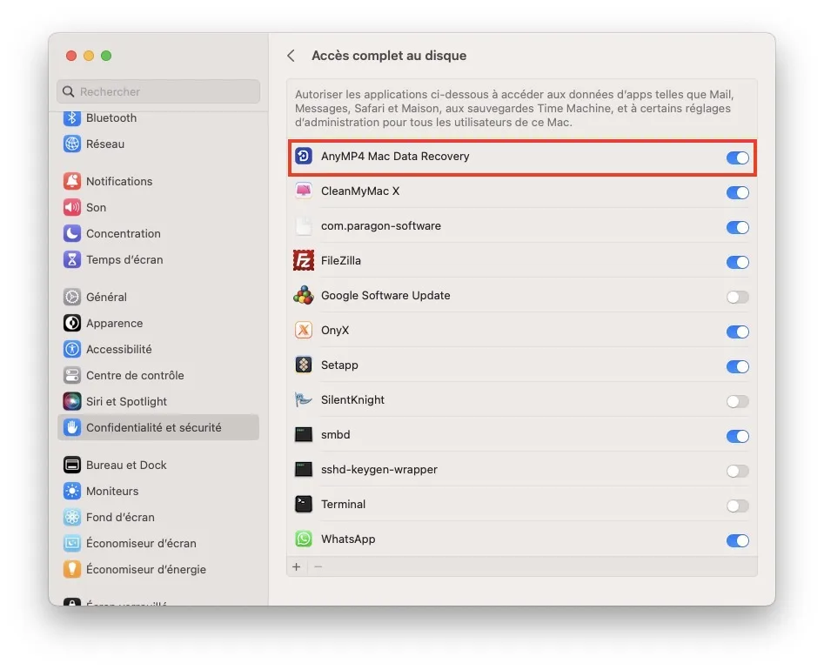Go back with the back chevron arrow
The height and width of the screenshot is (670, 824).
click(291, 55)
